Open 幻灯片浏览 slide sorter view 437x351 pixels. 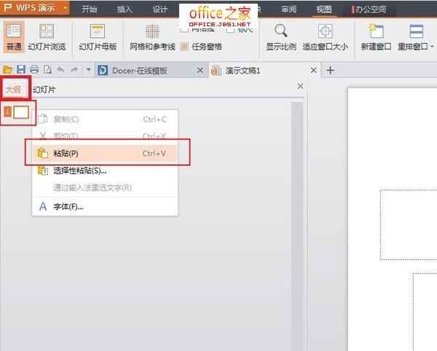(46, 31)
